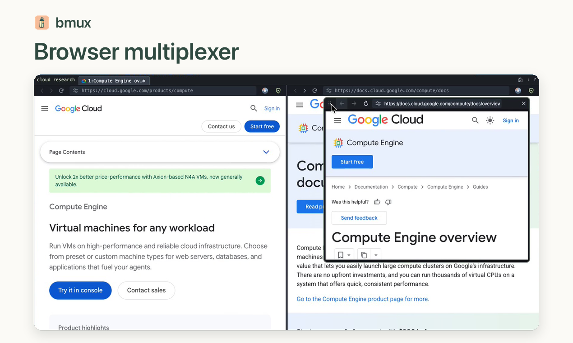Open the Documentation breadcrumb
The image size is (573, 343).
click(371, 187)
